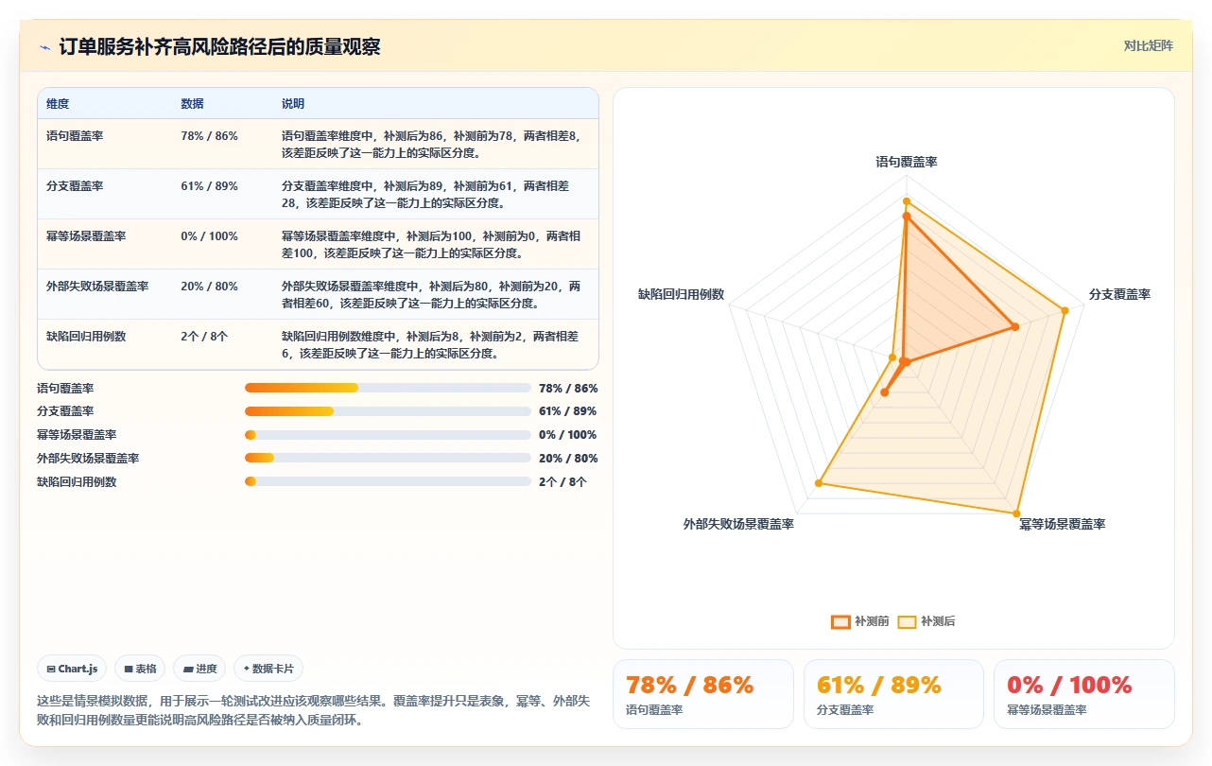Click the 幂等场景覆盖率 table row label
The image size is (1212, 766).
(86, 236)
